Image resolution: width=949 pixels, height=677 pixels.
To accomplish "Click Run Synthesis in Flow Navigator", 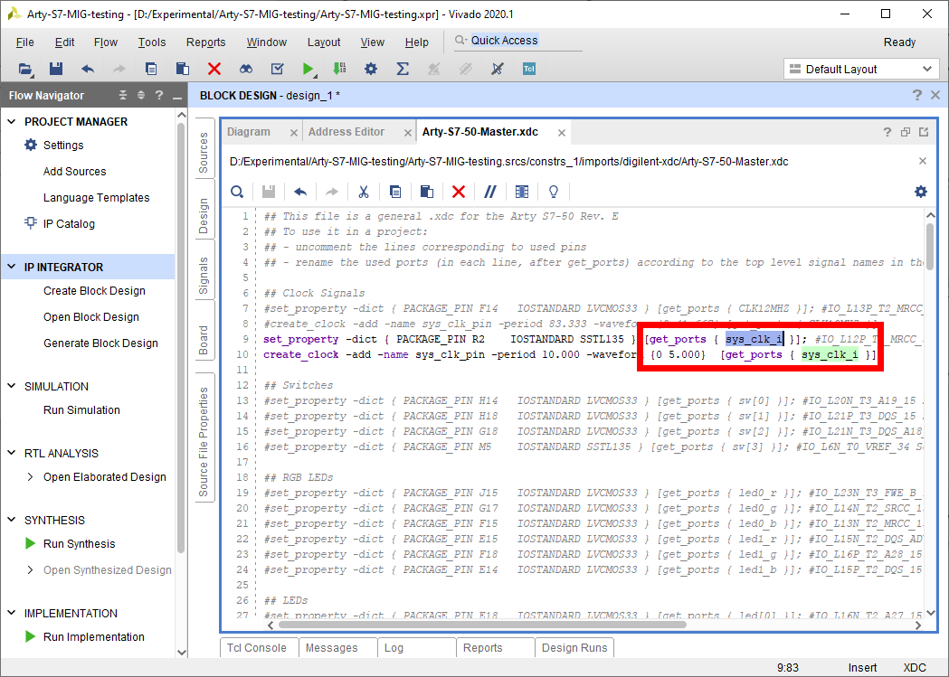I will point(80,544).
